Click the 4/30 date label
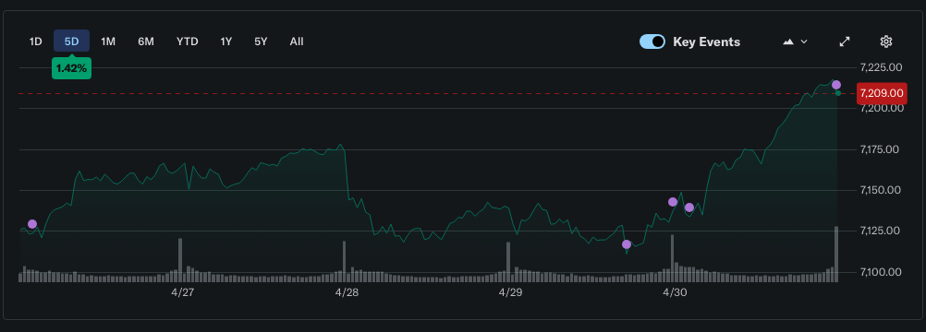926x332 pixels. click(675, 292)
